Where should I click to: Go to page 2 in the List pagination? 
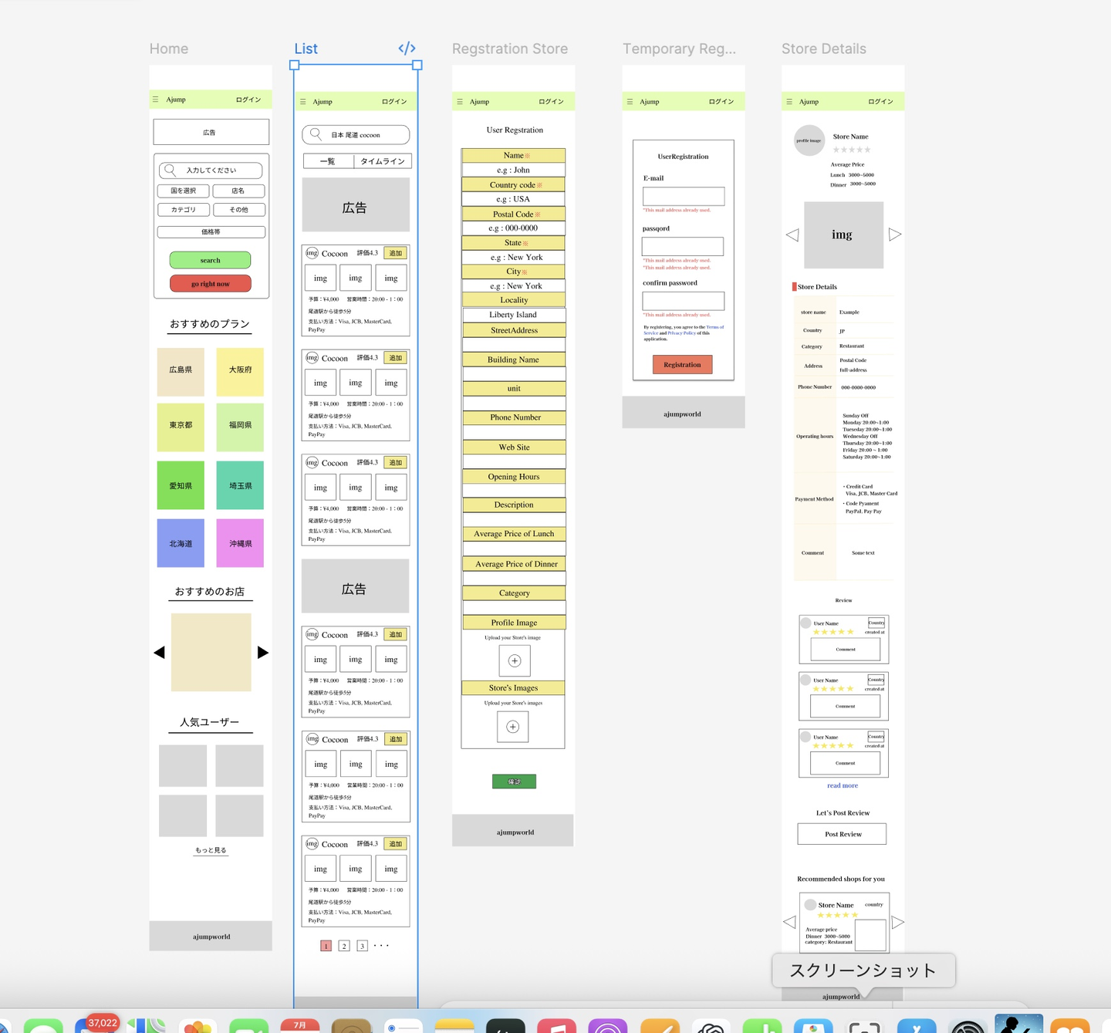pos(344,946)
